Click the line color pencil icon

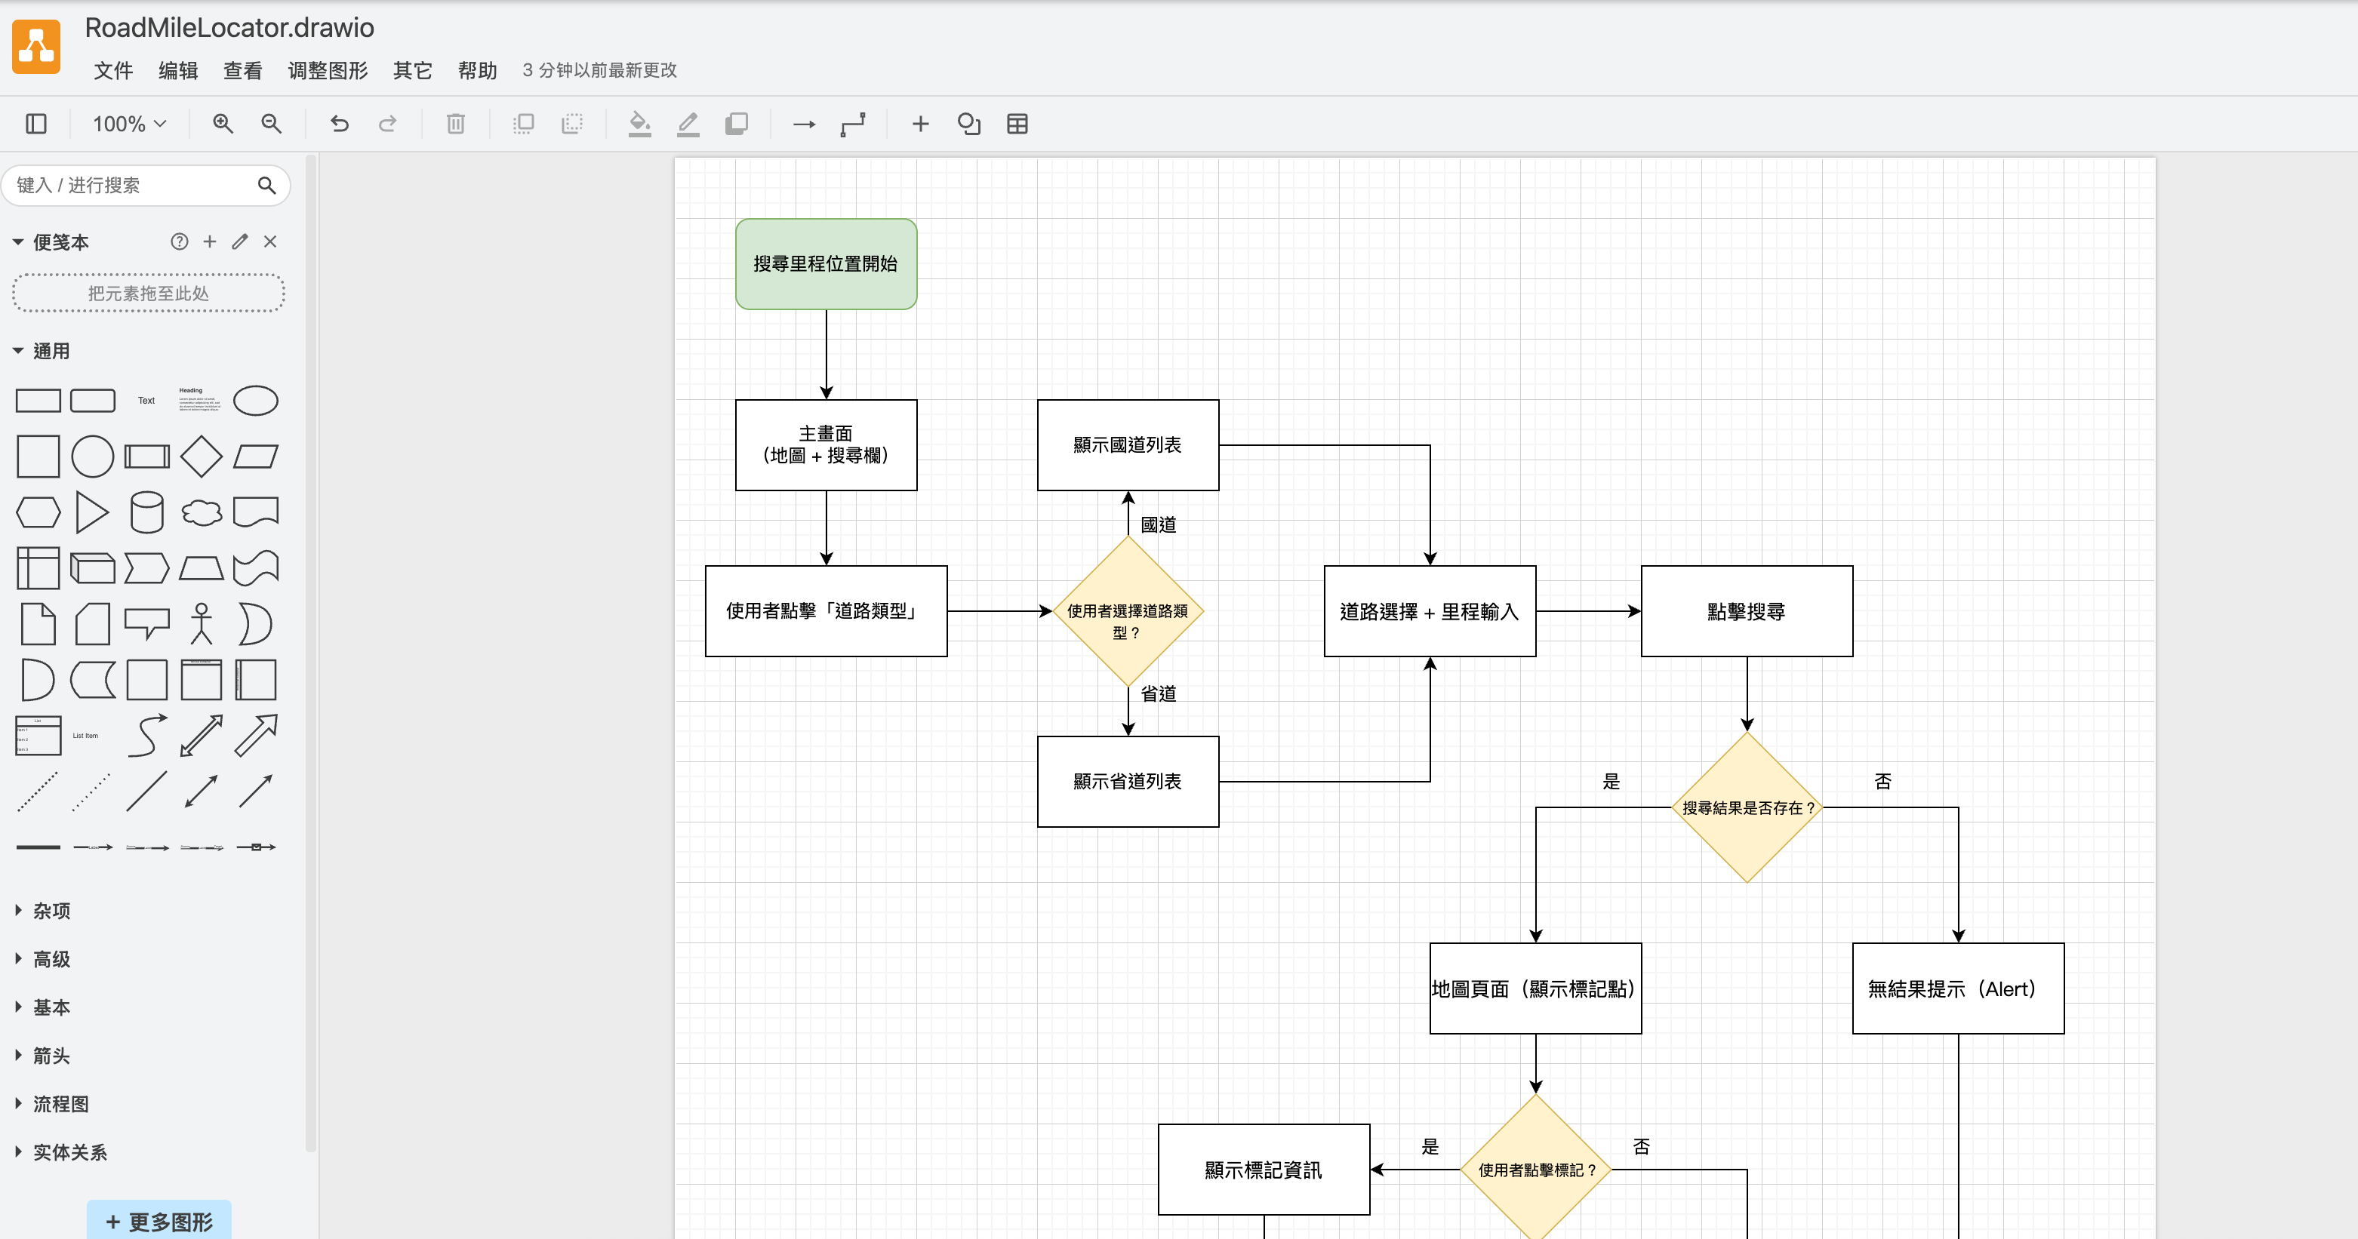pos(688,124)
